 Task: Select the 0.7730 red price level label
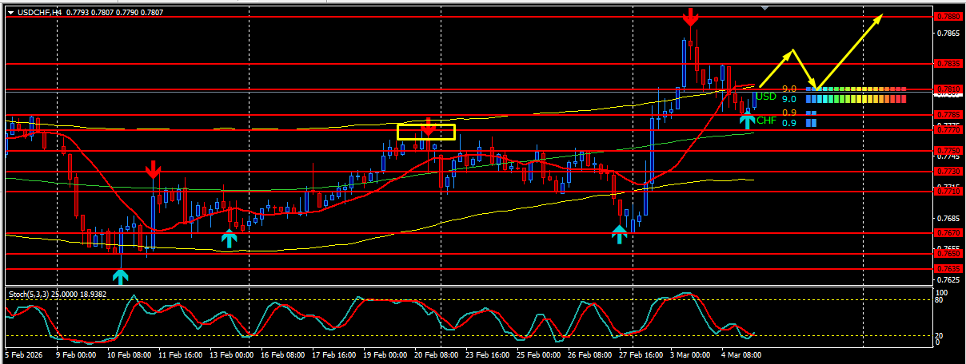click(948, 171)
